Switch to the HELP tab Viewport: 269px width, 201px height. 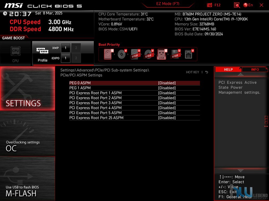click(228, 69)
